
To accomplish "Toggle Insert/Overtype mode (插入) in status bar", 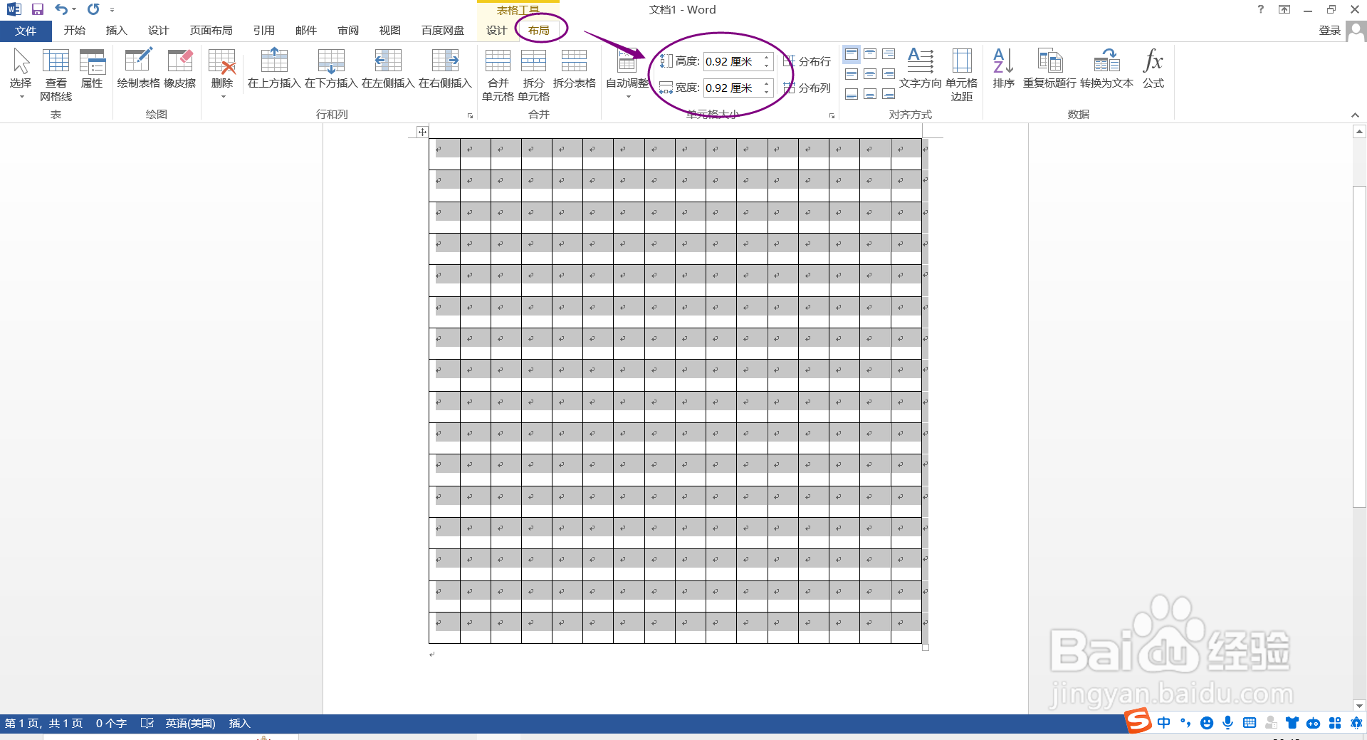I will click(x=239, y=724).
